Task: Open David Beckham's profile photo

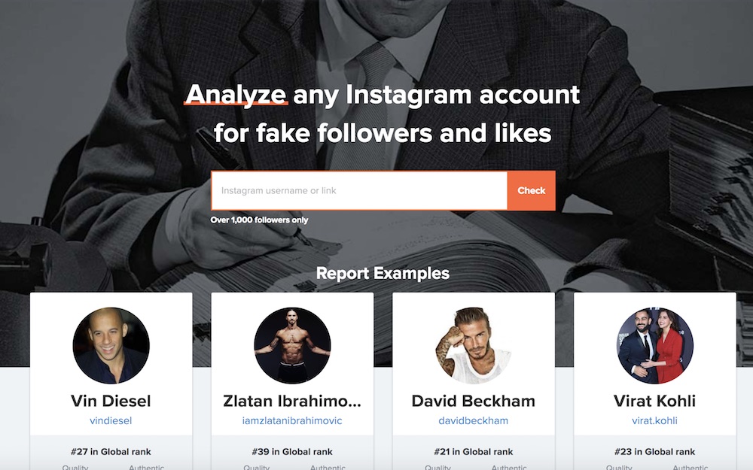Action: [x=474, y=345]
